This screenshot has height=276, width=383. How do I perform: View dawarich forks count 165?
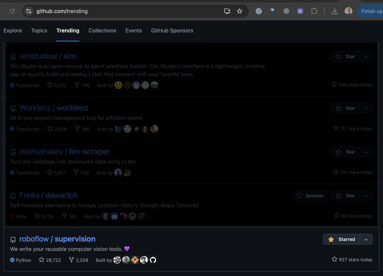coord(69,216)
